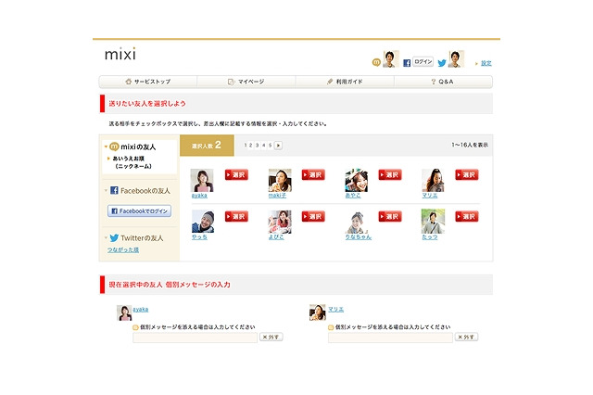The height and width of the screenshot is (395, 593).
Task: Open maki子's profile photo
Action: coord(280,180)
